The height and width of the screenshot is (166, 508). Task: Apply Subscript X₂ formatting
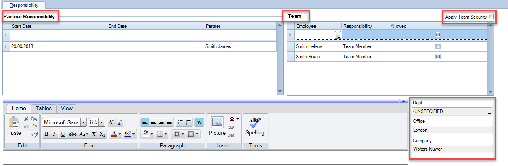102,134
